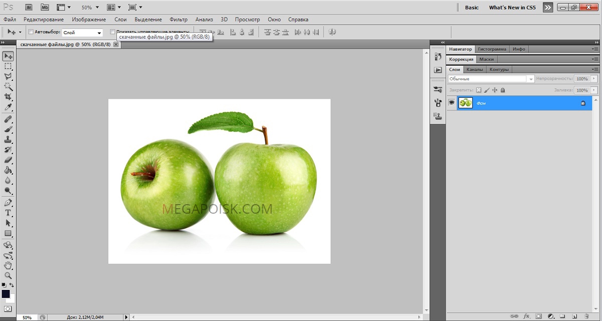This screenshot has width=602, height=321.
Task: Select the Crop tool
Action: (8, 96)
